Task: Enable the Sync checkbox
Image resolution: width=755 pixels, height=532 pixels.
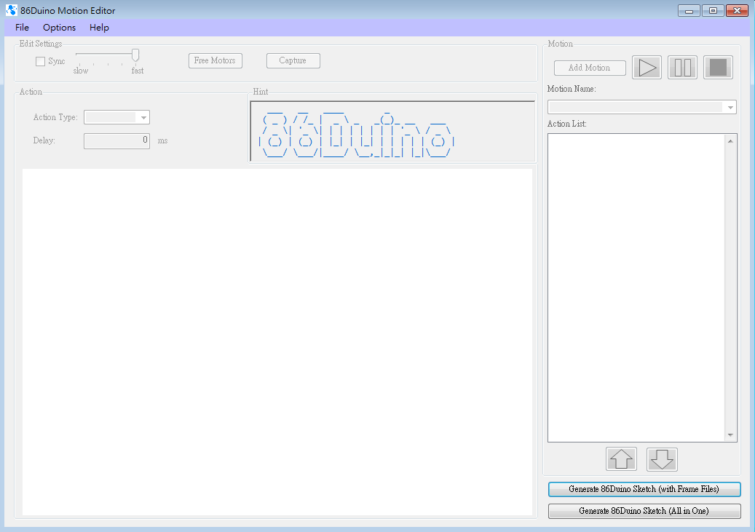Action: coord(41,61)
